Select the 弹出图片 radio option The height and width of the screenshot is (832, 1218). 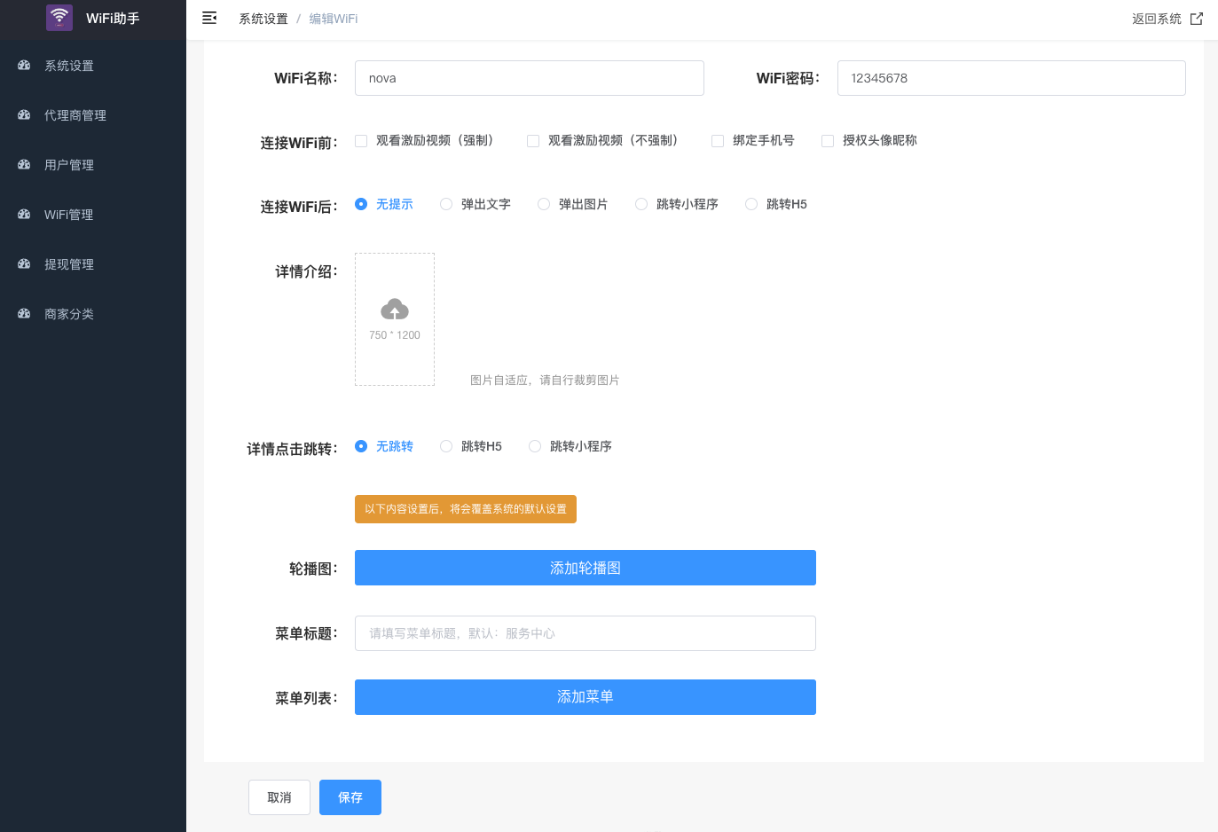[544, 204]
